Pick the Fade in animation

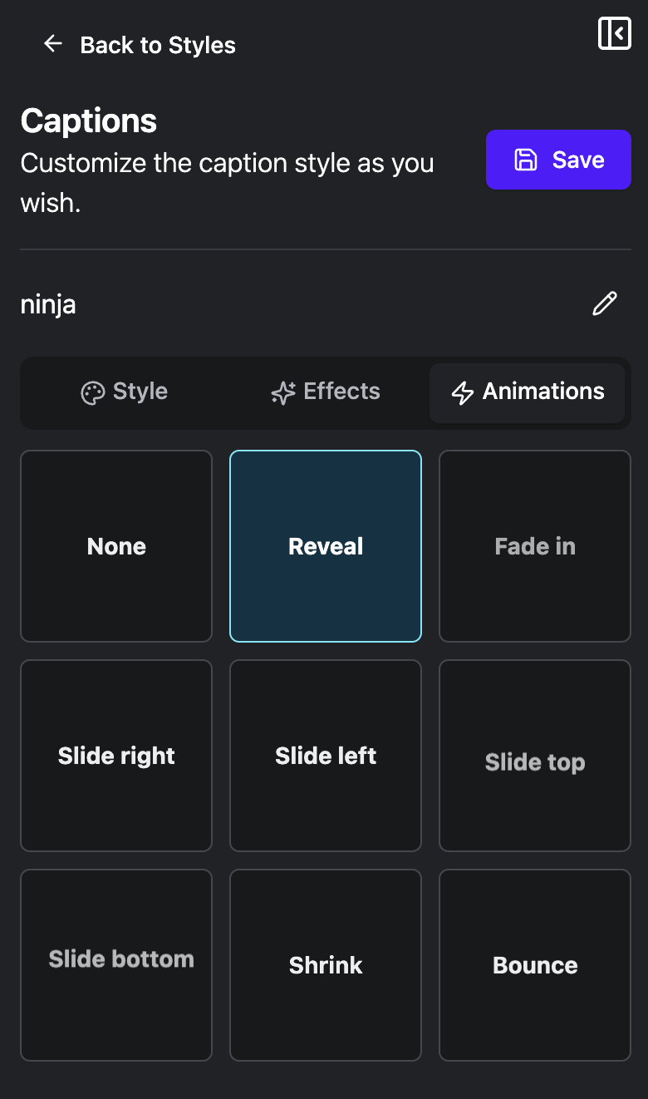pos(535,546)
